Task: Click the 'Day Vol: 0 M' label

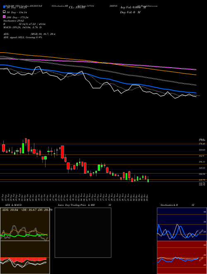Action: 130,12
